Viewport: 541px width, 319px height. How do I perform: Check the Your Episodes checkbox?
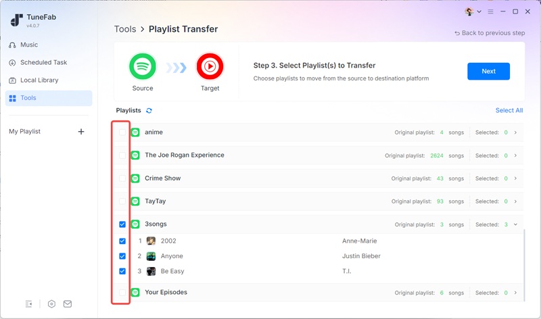[x=122, y=293]
